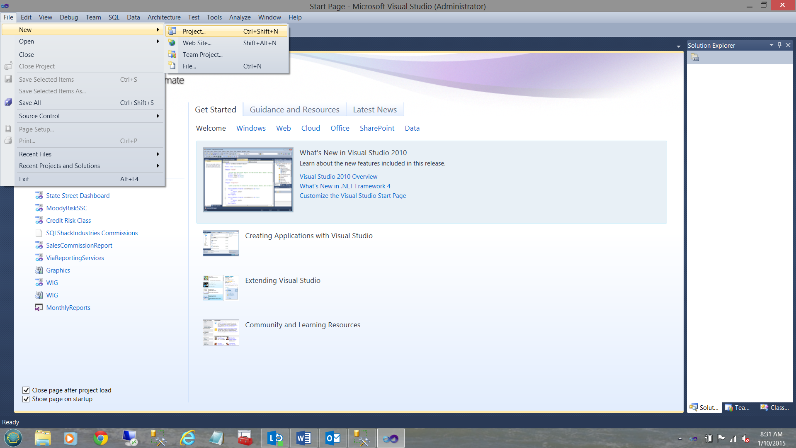Switch to Guidance and Resources tab
This screenshot has width=796, height=448.
tap(294, 110)
